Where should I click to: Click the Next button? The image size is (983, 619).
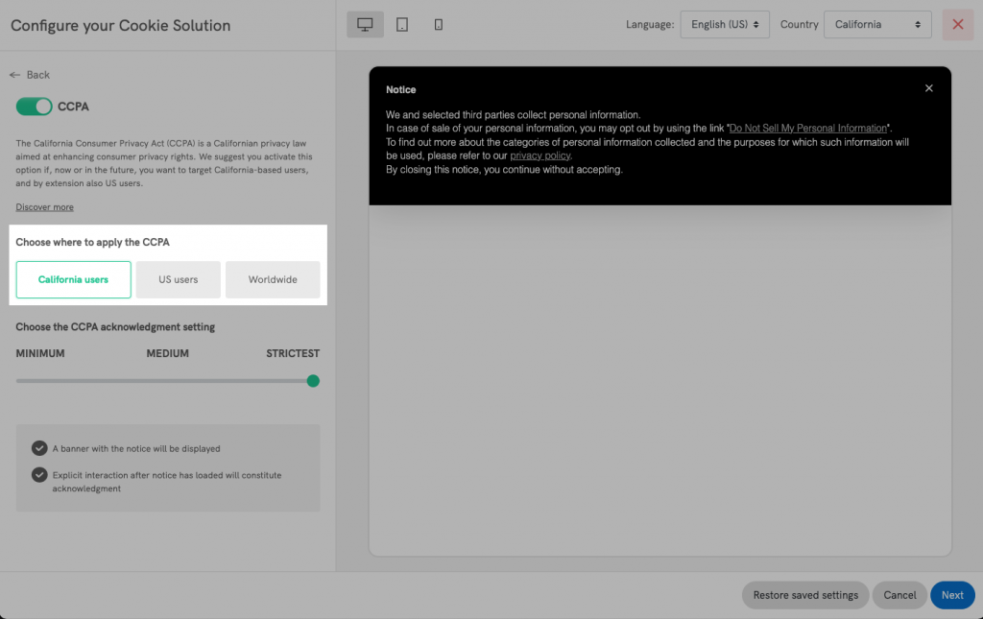click(952, 595)
